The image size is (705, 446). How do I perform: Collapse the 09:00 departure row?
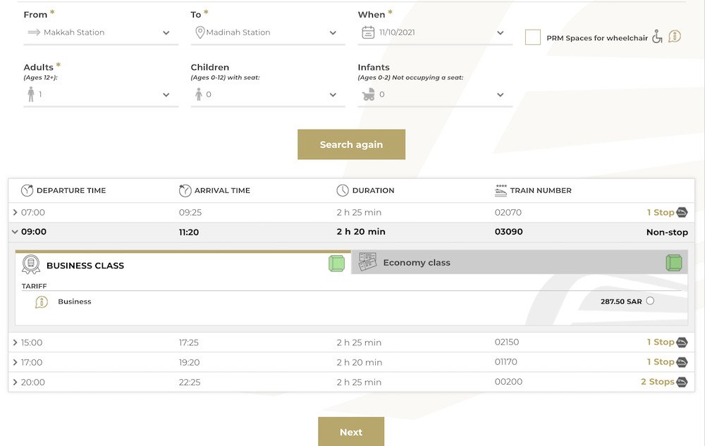(16, 232)
